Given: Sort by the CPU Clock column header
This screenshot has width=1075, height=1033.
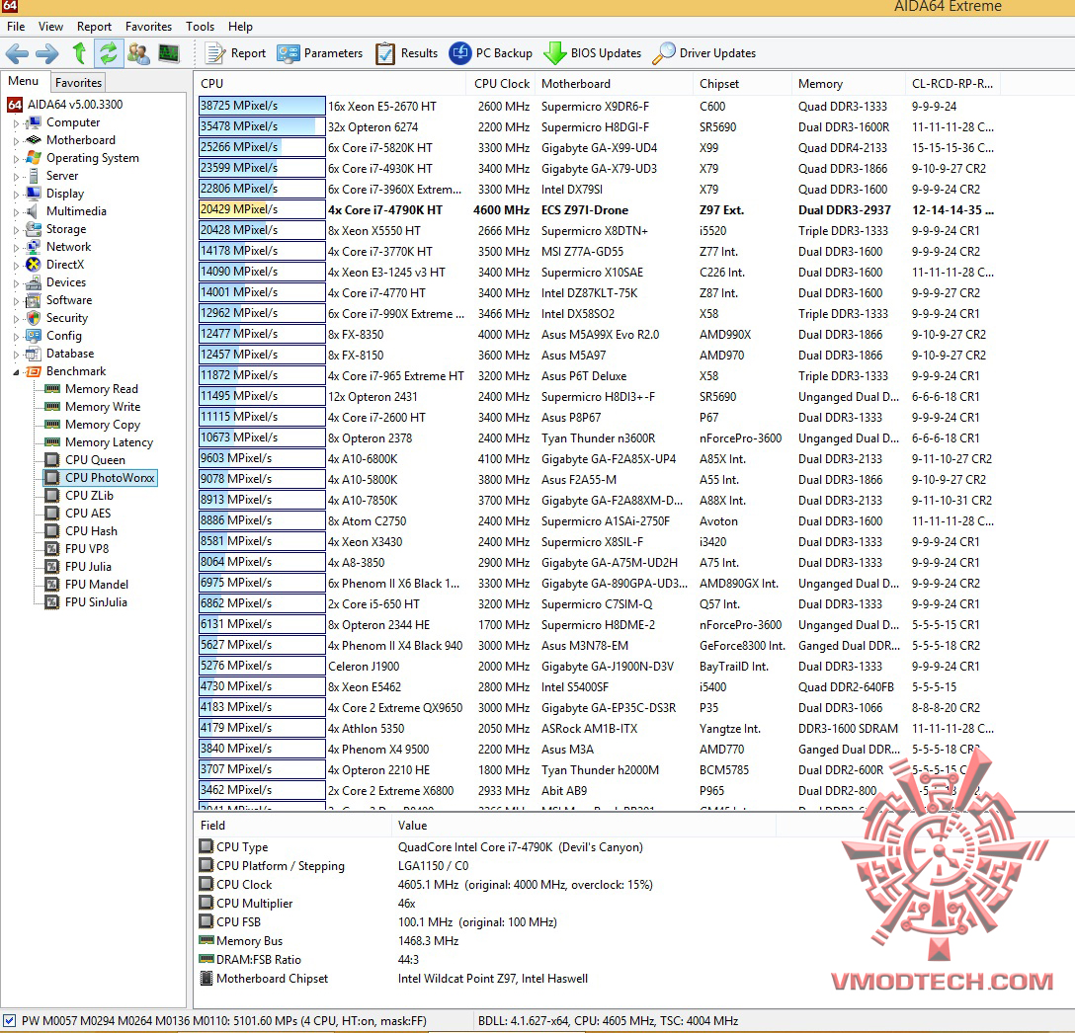Looking at the screenshot, I should [501, 84].
